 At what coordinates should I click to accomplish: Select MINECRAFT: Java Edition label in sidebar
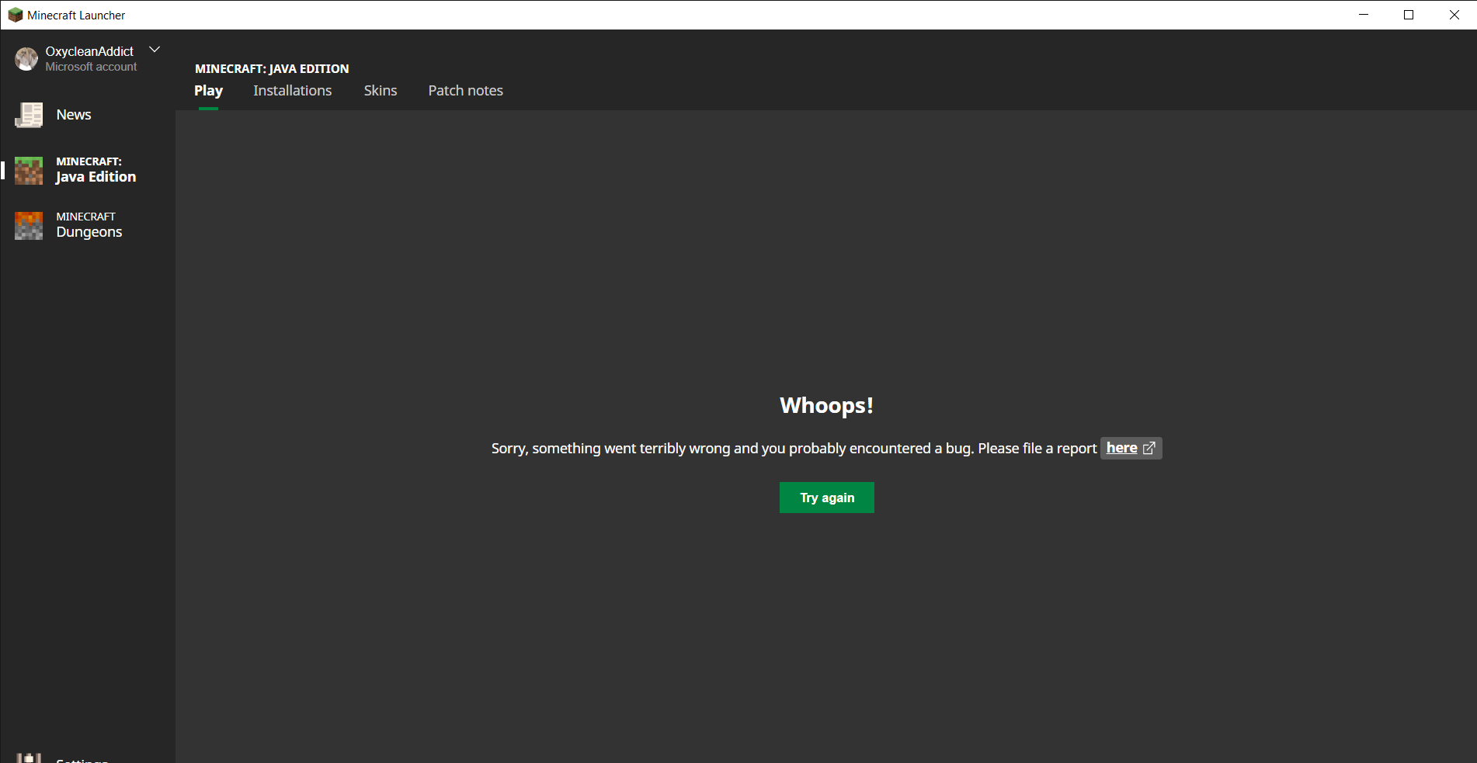click(96, 170)
